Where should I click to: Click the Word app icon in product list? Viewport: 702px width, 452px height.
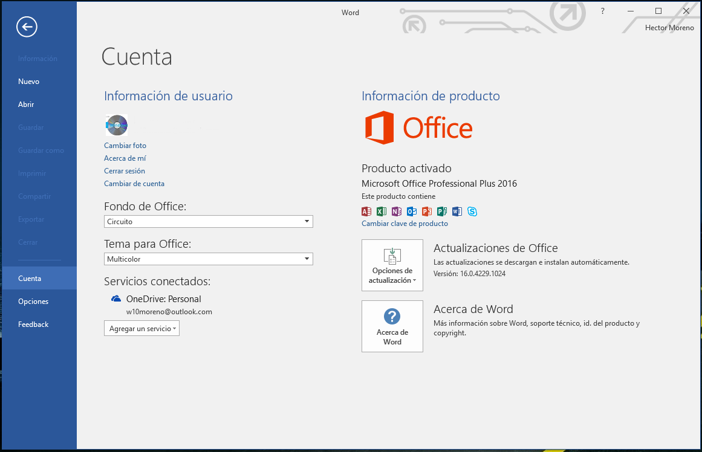pos(457,211)
